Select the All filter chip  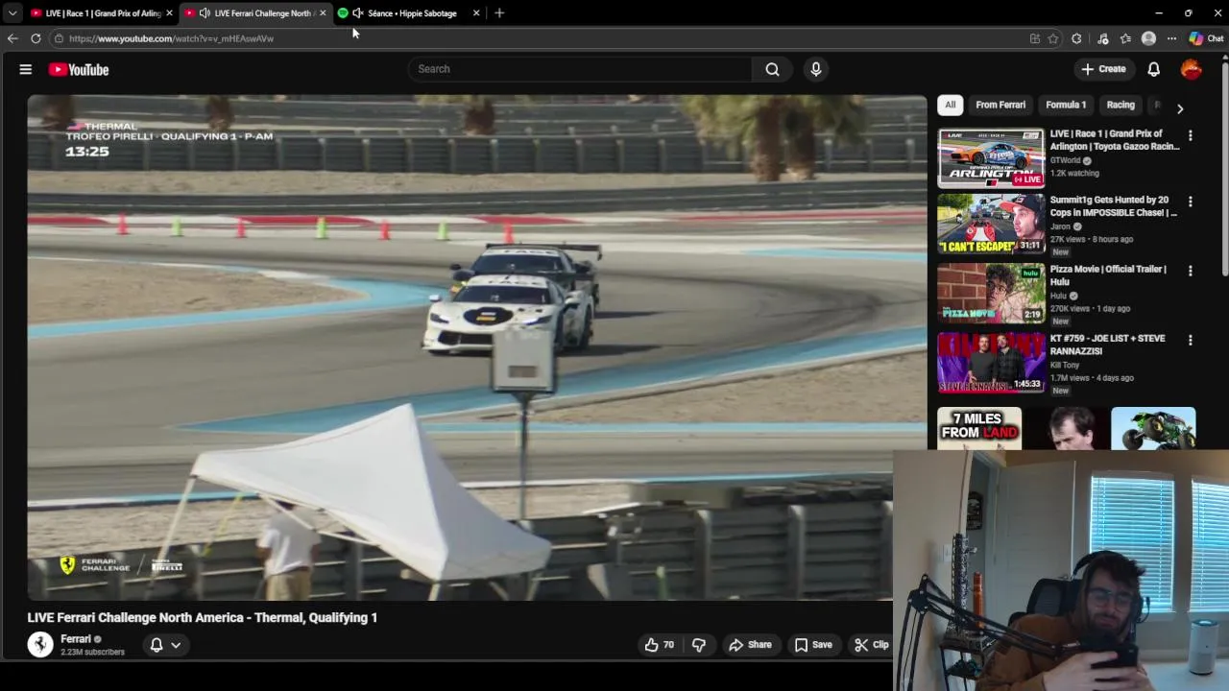(950, 105)
